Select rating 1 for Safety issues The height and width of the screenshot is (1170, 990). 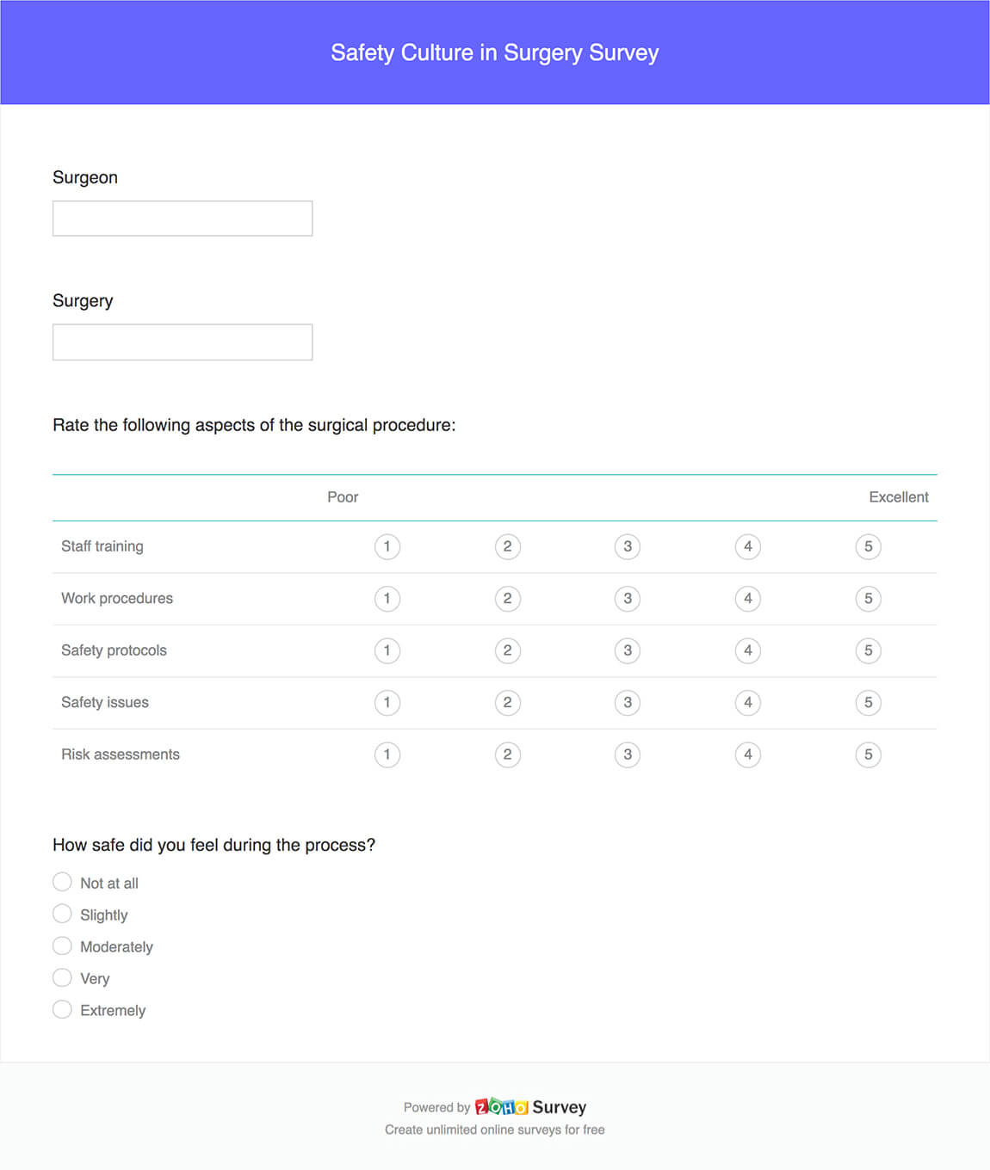(387, 702)
